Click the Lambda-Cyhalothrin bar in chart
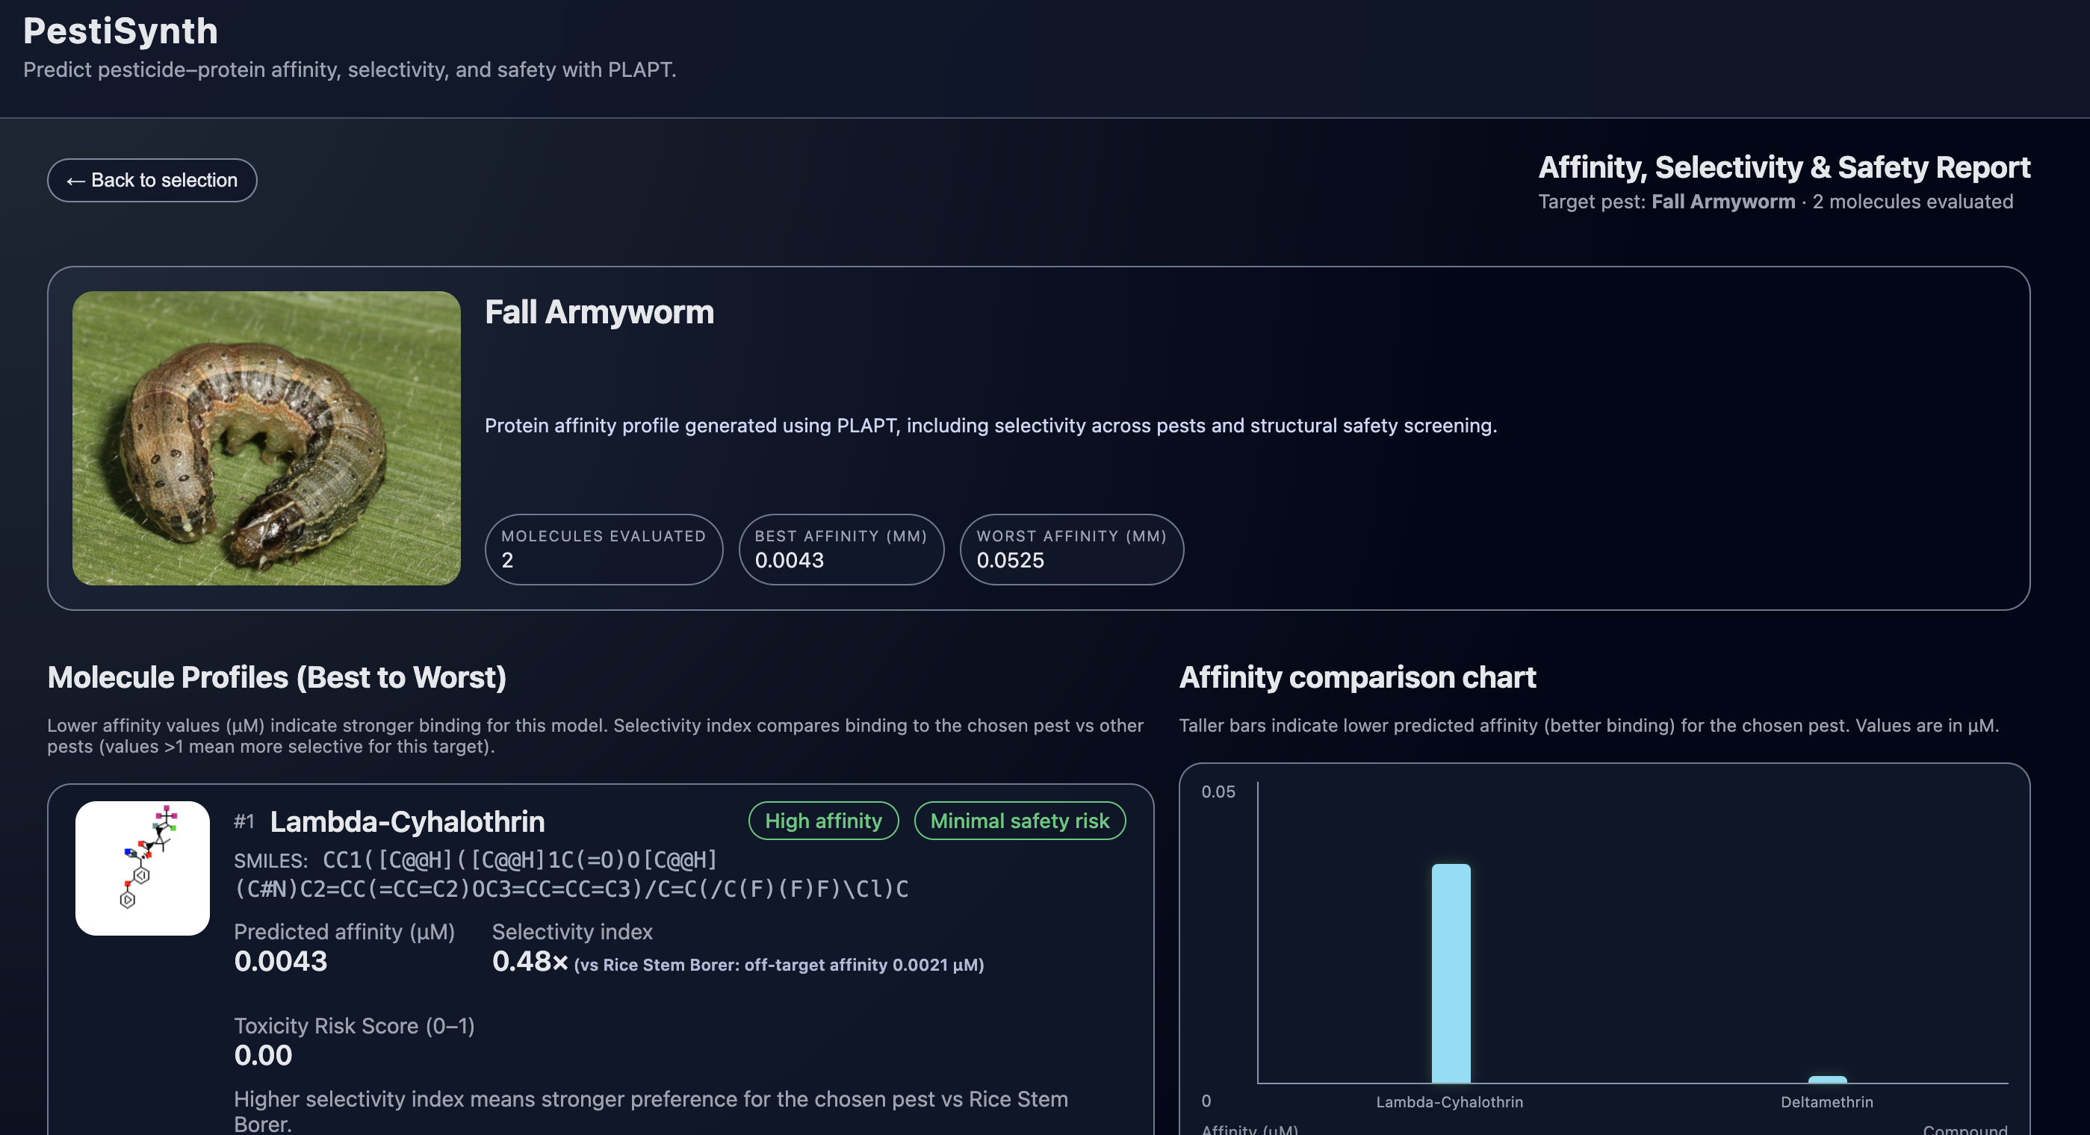The height and width of the screenshot is (1135, 2090). 1451,974
